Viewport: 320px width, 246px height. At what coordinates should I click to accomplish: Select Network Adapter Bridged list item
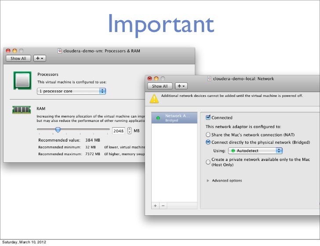click(174, 118)
